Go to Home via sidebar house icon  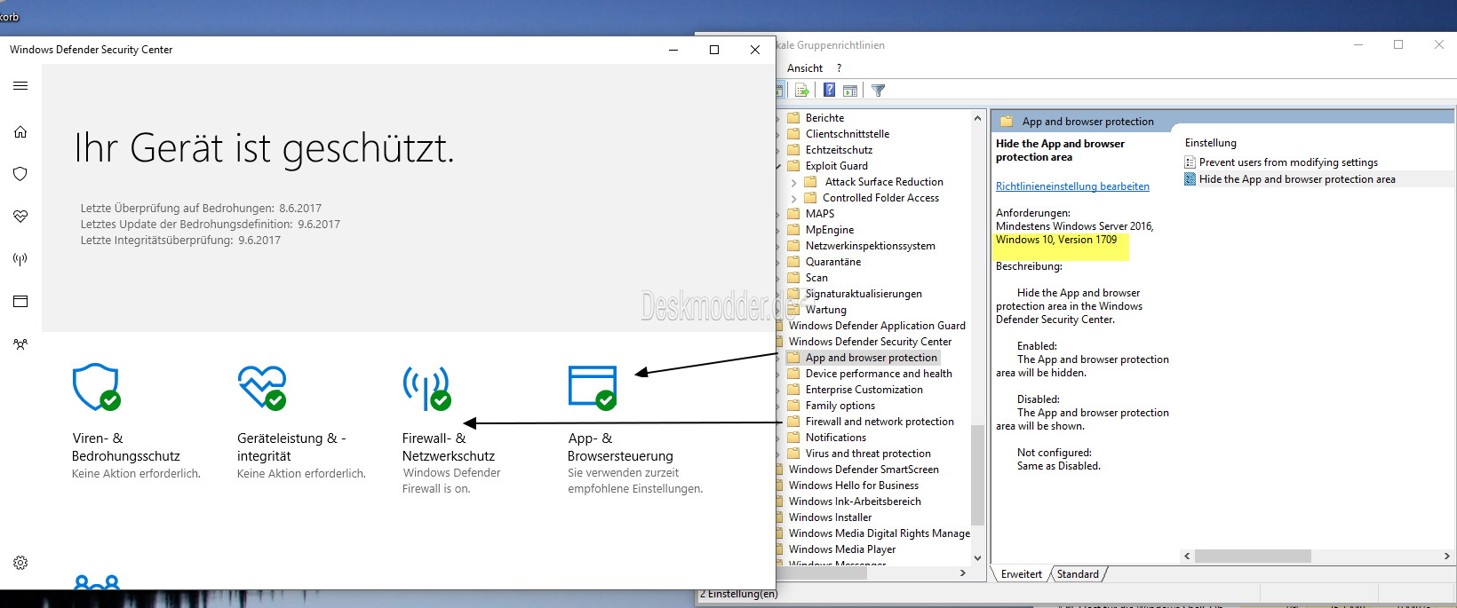pos(20,131)
